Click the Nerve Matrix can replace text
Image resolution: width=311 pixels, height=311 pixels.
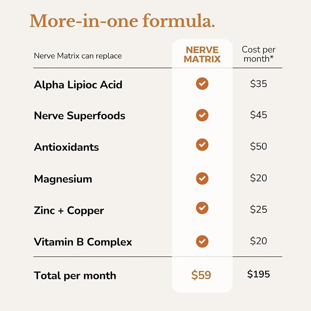pos(78,56)
